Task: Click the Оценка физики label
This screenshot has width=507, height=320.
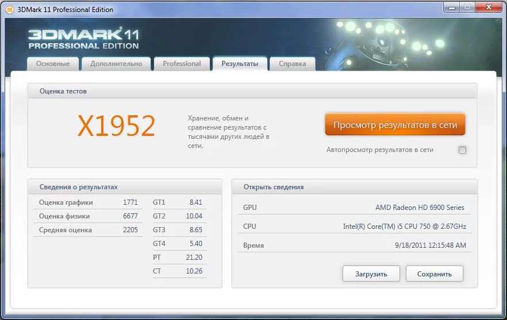Action: tap(64, 216)
